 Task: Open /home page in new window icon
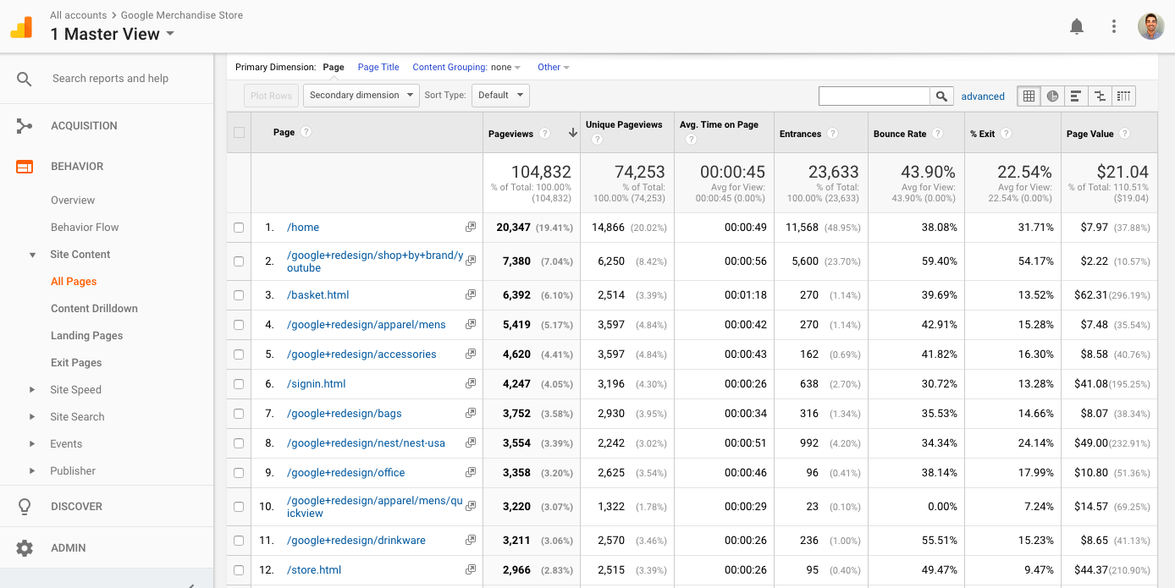click(471, 227)
